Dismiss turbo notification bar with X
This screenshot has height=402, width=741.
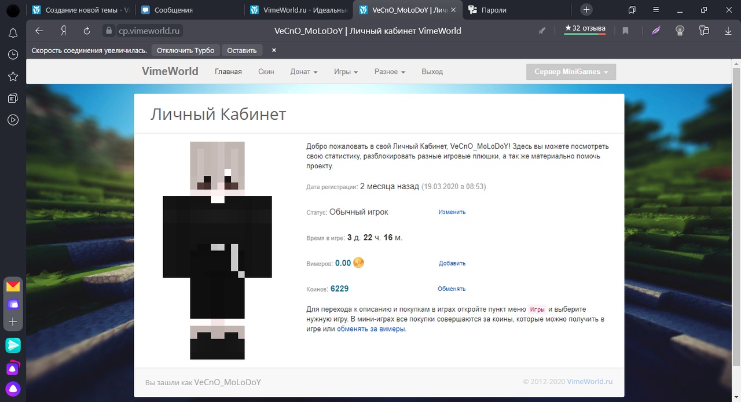274,50
